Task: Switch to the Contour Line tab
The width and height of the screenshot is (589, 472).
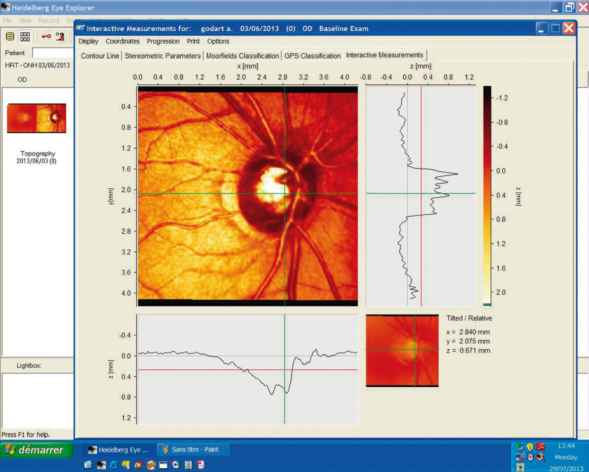Action: [x=100, y=56]
